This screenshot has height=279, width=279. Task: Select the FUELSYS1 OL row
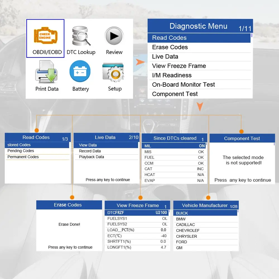(x=137, y=219)
